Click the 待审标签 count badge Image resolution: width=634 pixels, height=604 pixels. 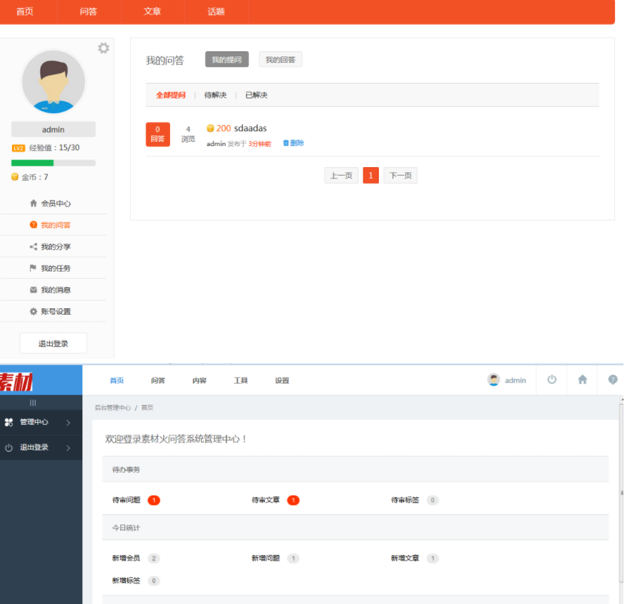point(433,500)
